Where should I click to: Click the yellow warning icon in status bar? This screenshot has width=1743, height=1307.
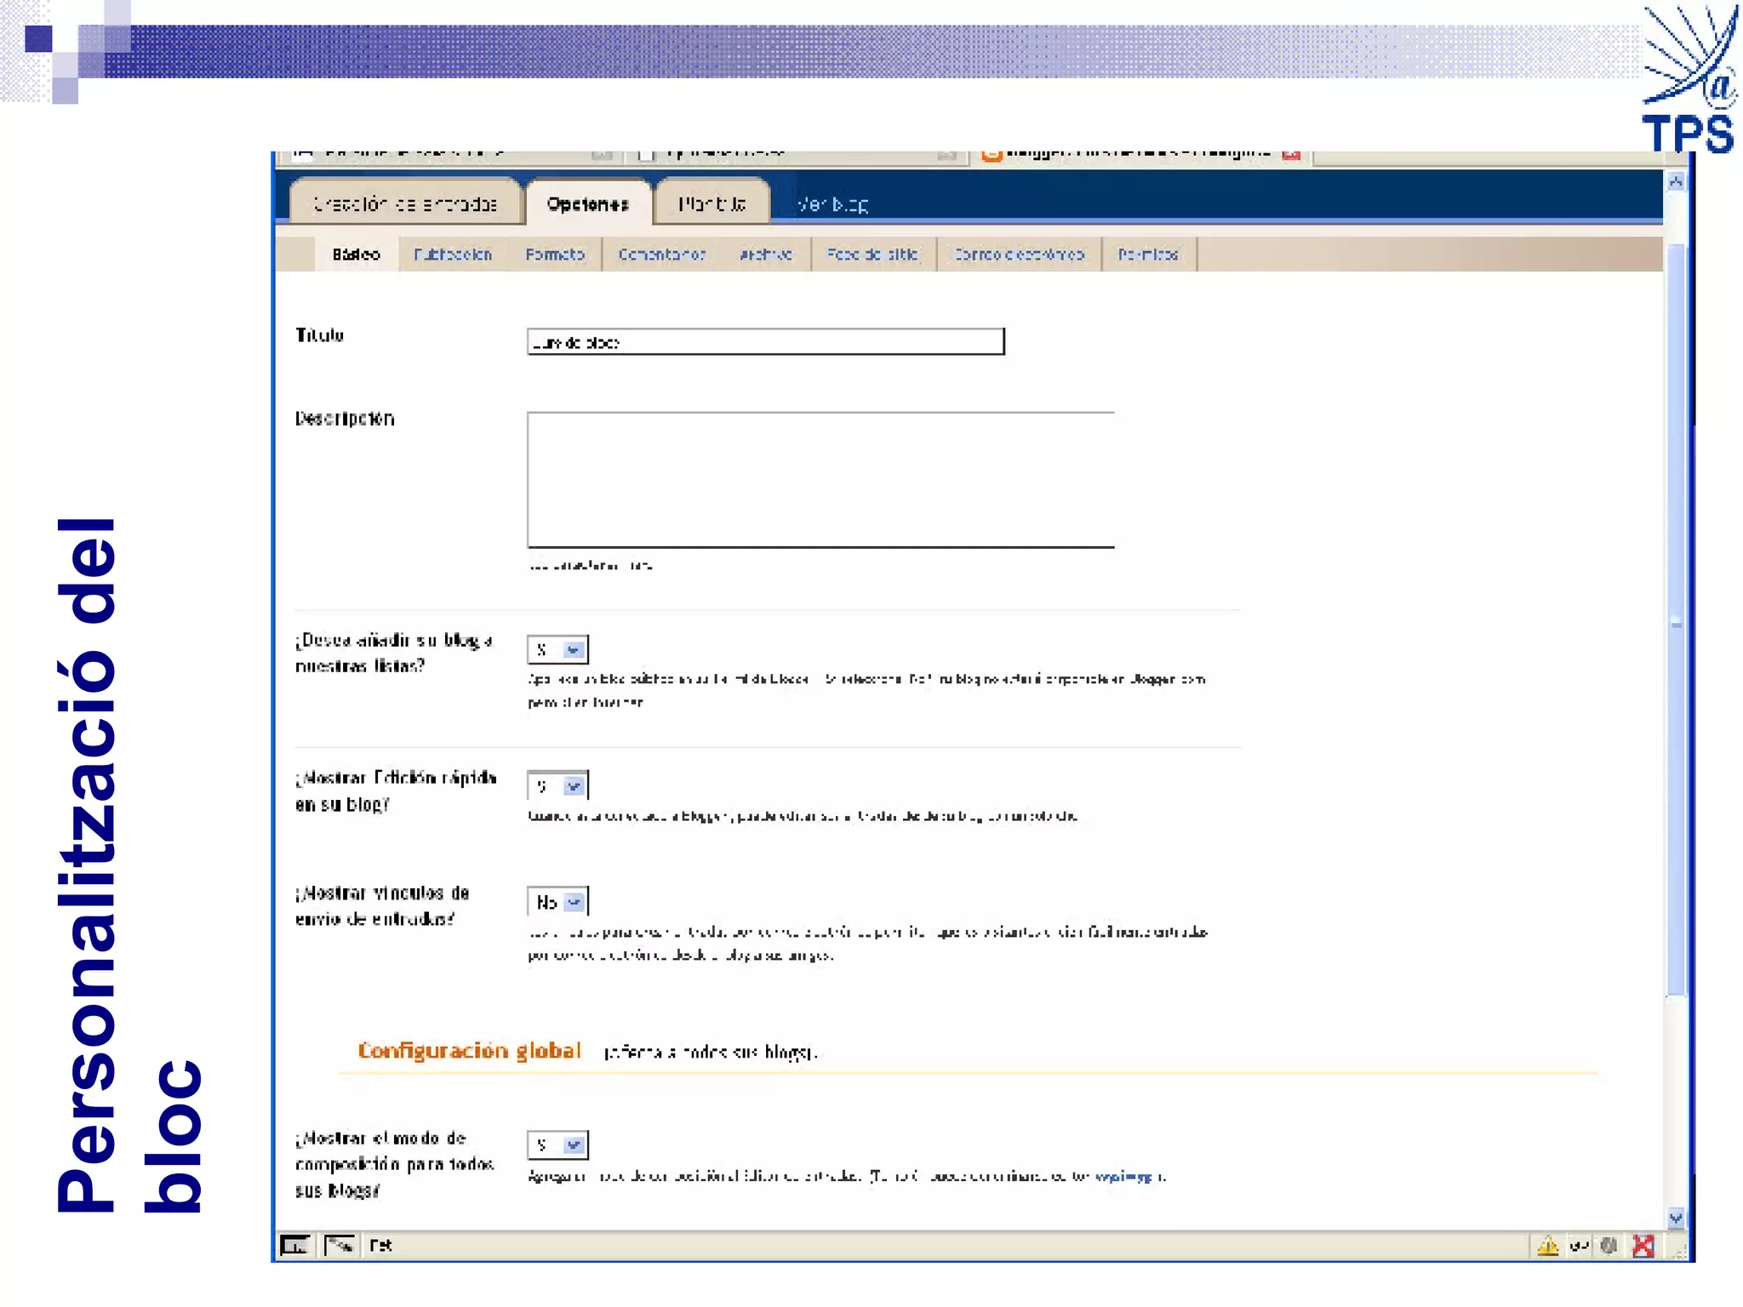[1547, 1247]
